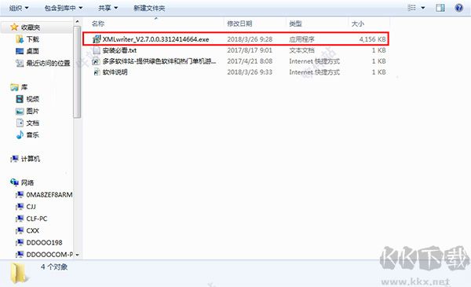
Task: Select 网络 in navigation pane
Action: [27, 182]
